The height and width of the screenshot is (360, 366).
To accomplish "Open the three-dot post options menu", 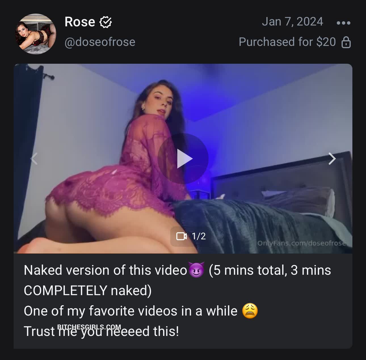I will click(343, 23).
